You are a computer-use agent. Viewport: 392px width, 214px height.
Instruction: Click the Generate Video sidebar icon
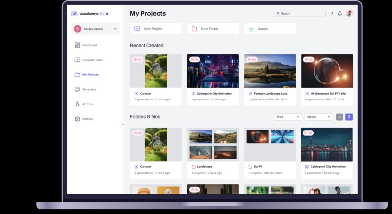[77, 60]
